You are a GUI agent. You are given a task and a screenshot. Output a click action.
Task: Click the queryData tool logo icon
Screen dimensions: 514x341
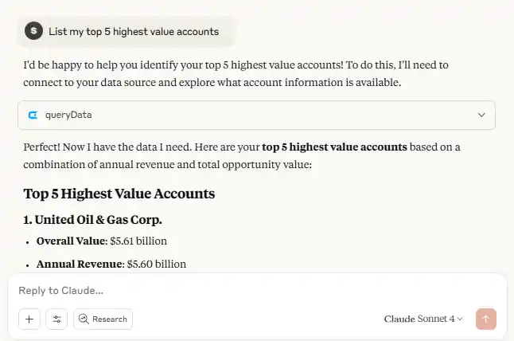33,115
